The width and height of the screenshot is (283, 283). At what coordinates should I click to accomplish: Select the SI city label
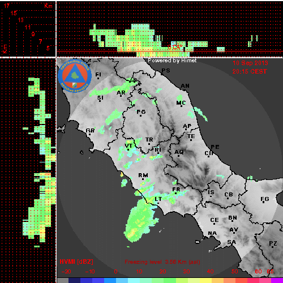100,98
